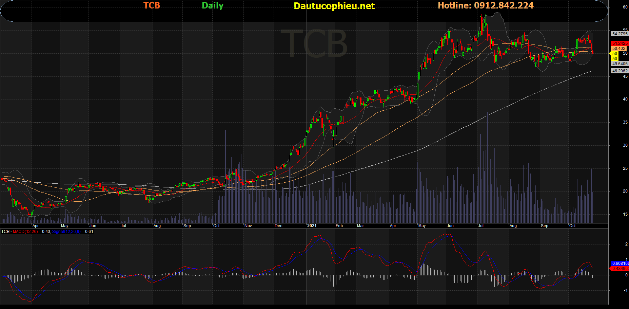Click the 49.6405 price tag

coord(620,64)
